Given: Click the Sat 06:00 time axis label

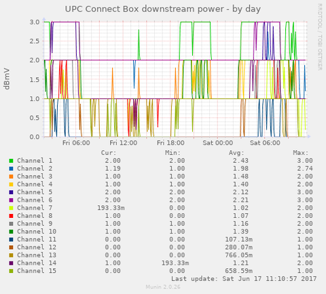Looking at the screenshot, I should [x=265, y=143].
